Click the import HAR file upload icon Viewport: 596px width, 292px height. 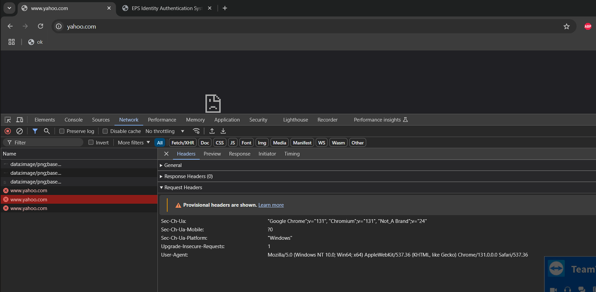[212, 131]
